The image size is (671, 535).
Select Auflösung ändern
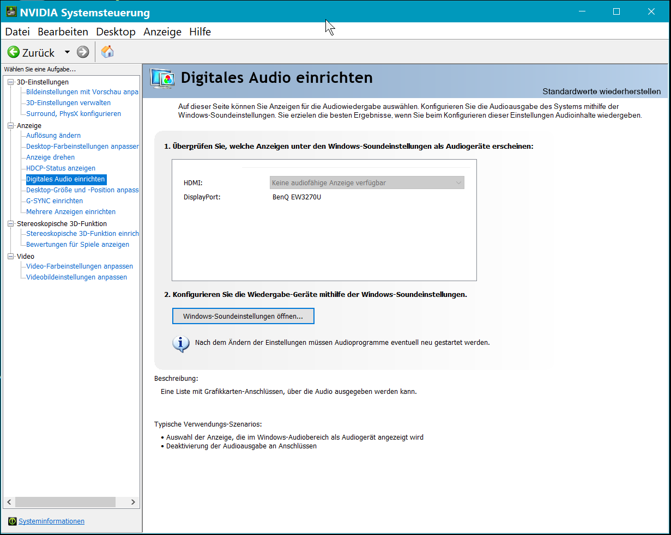53,136
